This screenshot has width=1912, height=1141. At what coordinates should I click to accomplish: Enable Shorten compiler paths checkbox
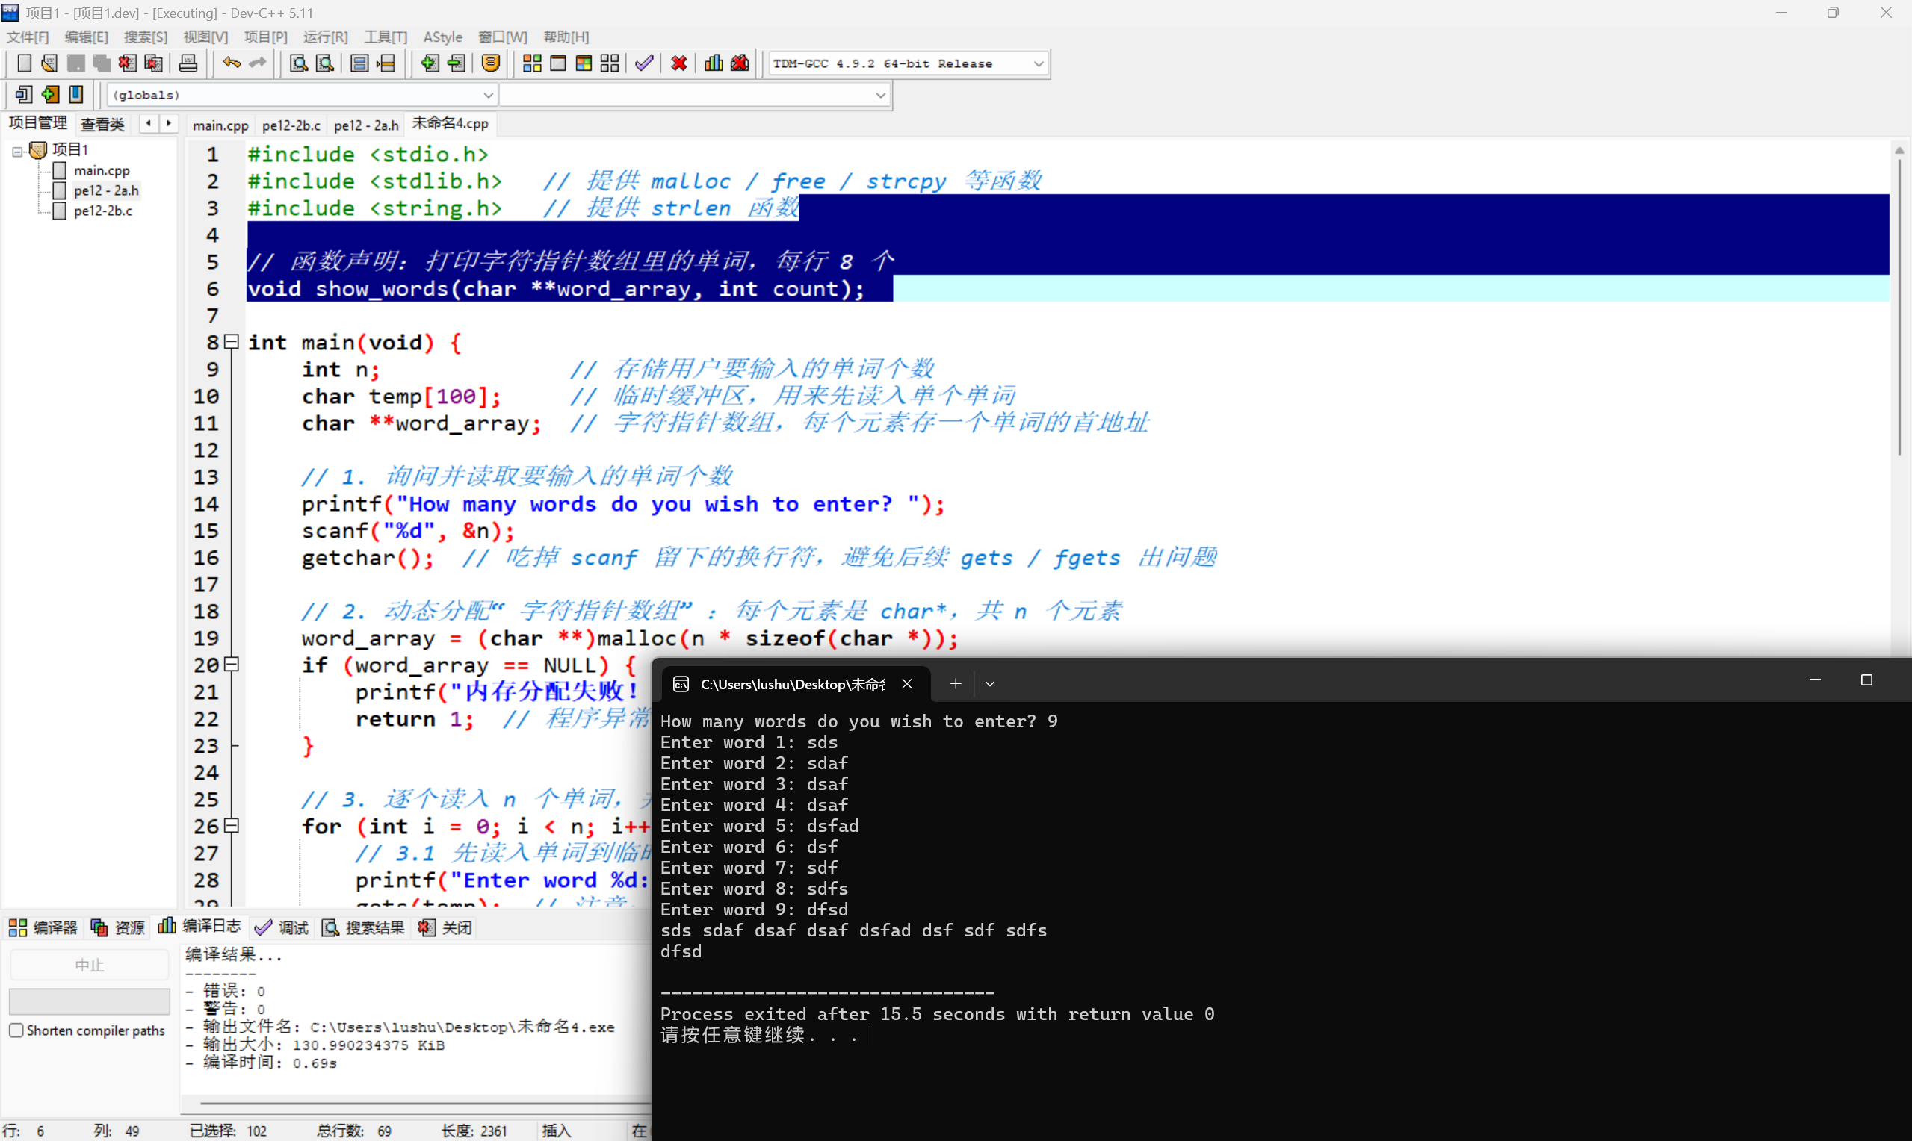16,1030
